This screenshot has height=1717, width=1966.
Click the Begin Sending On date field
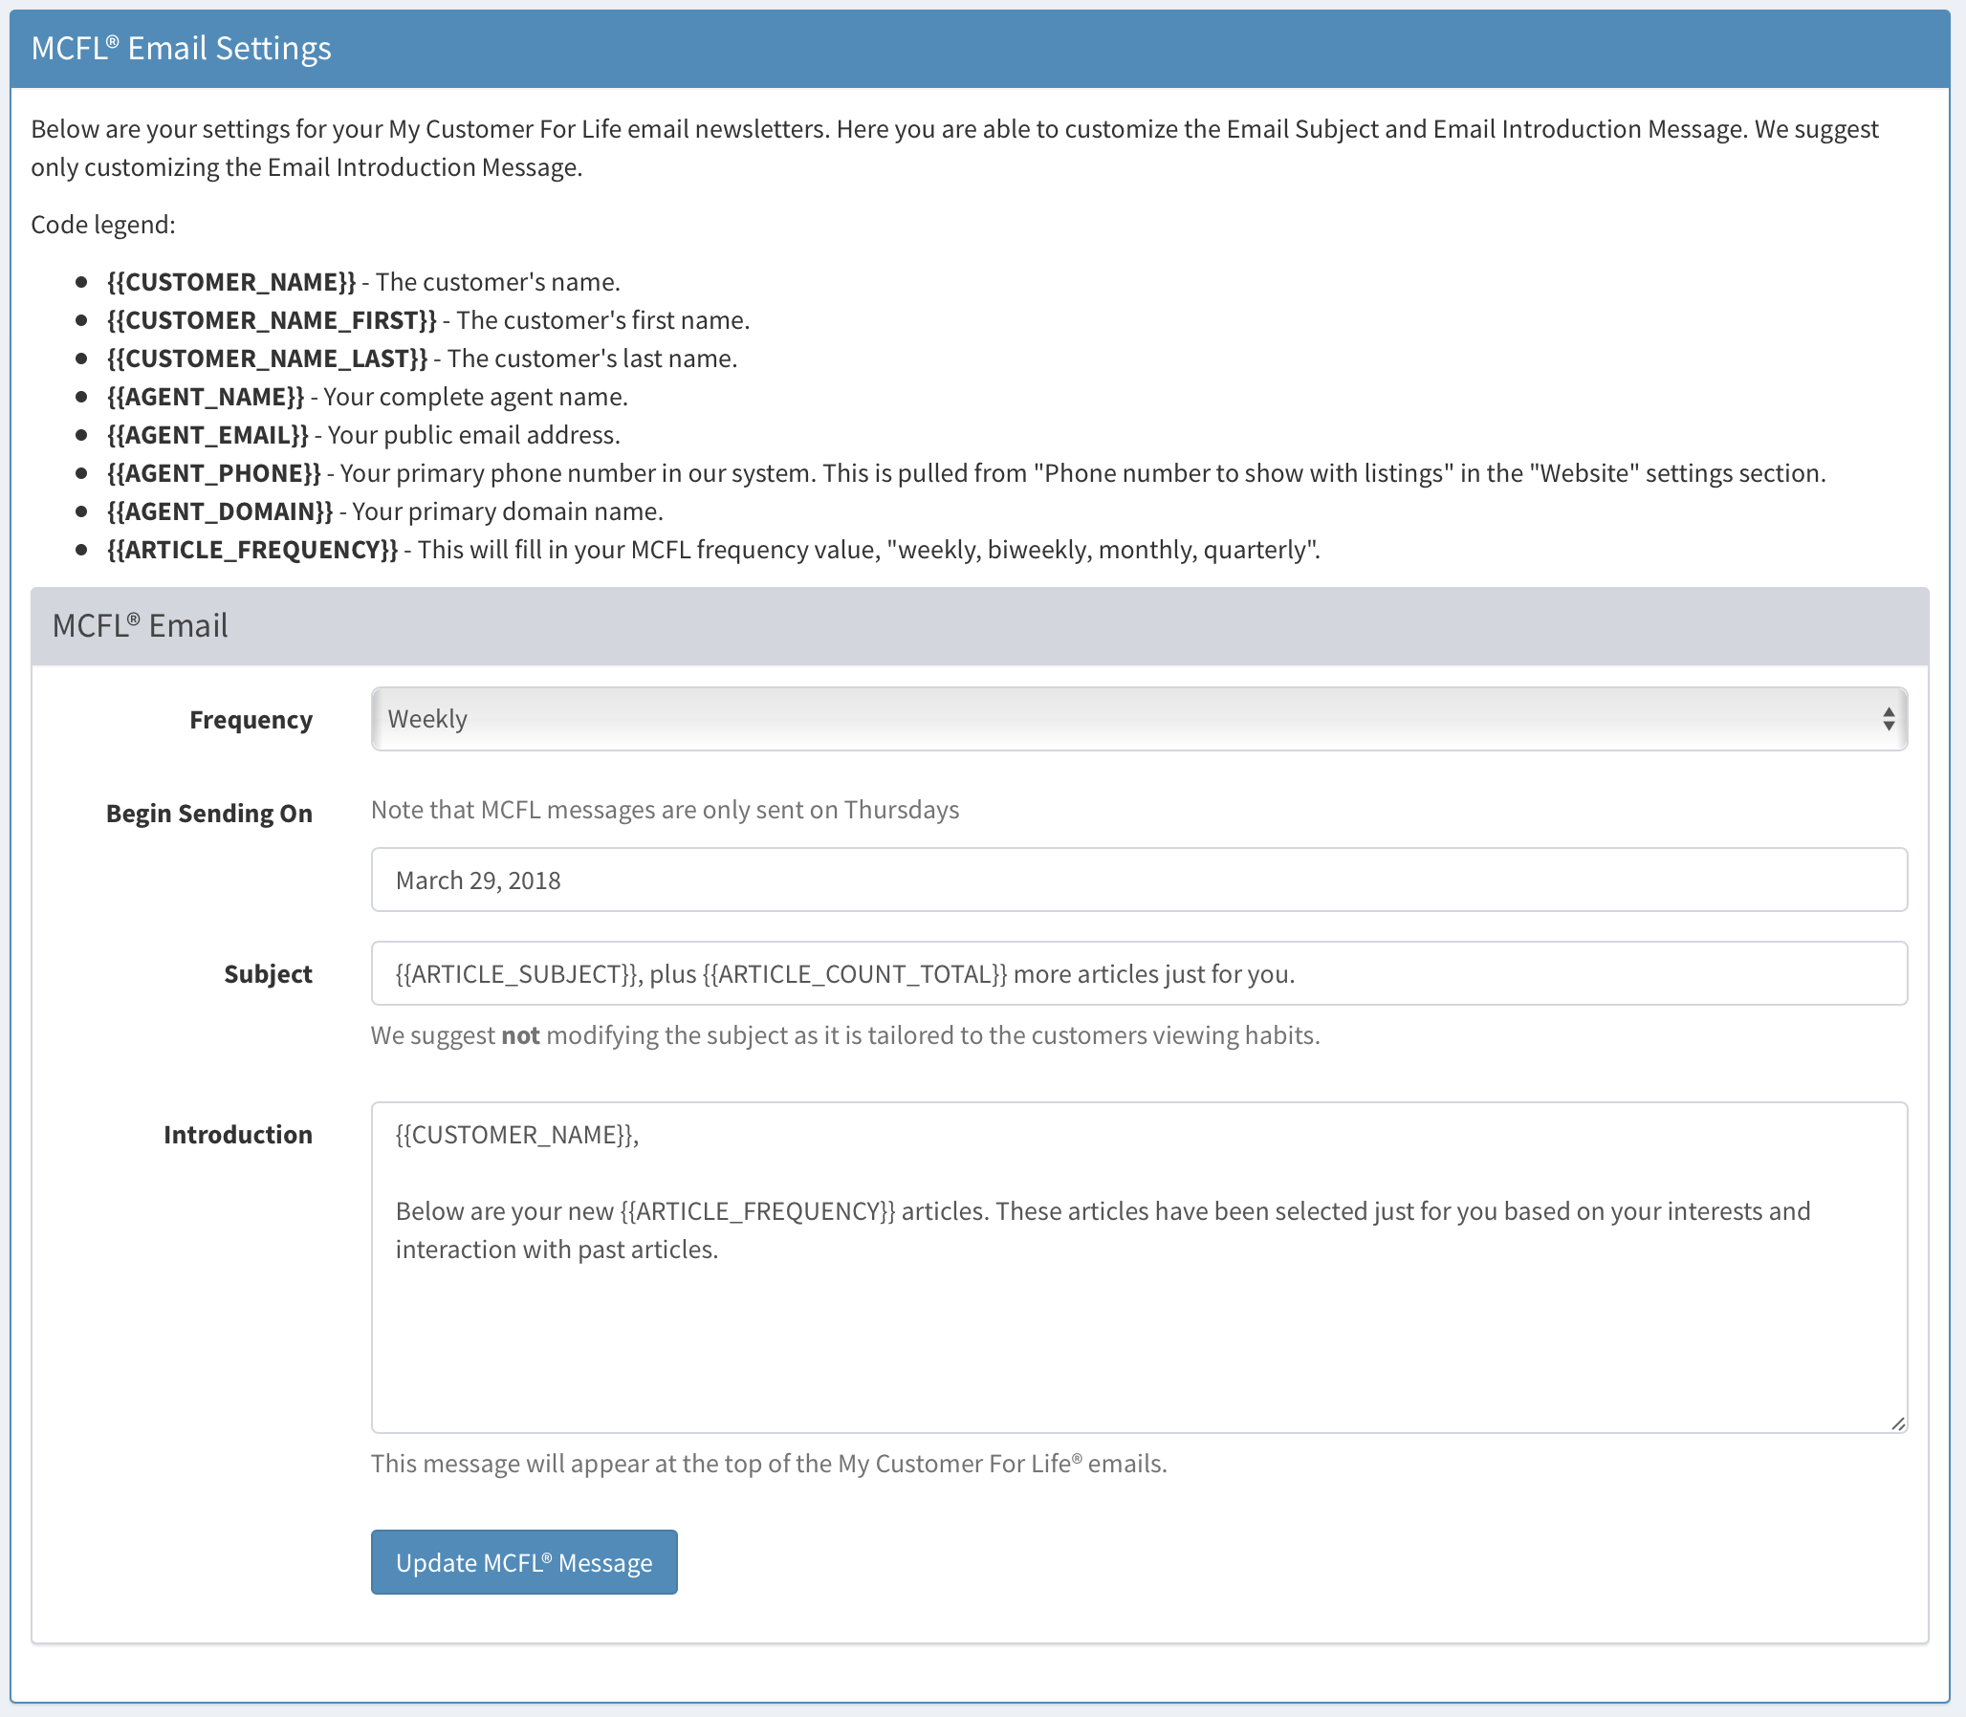(1139, 880)
